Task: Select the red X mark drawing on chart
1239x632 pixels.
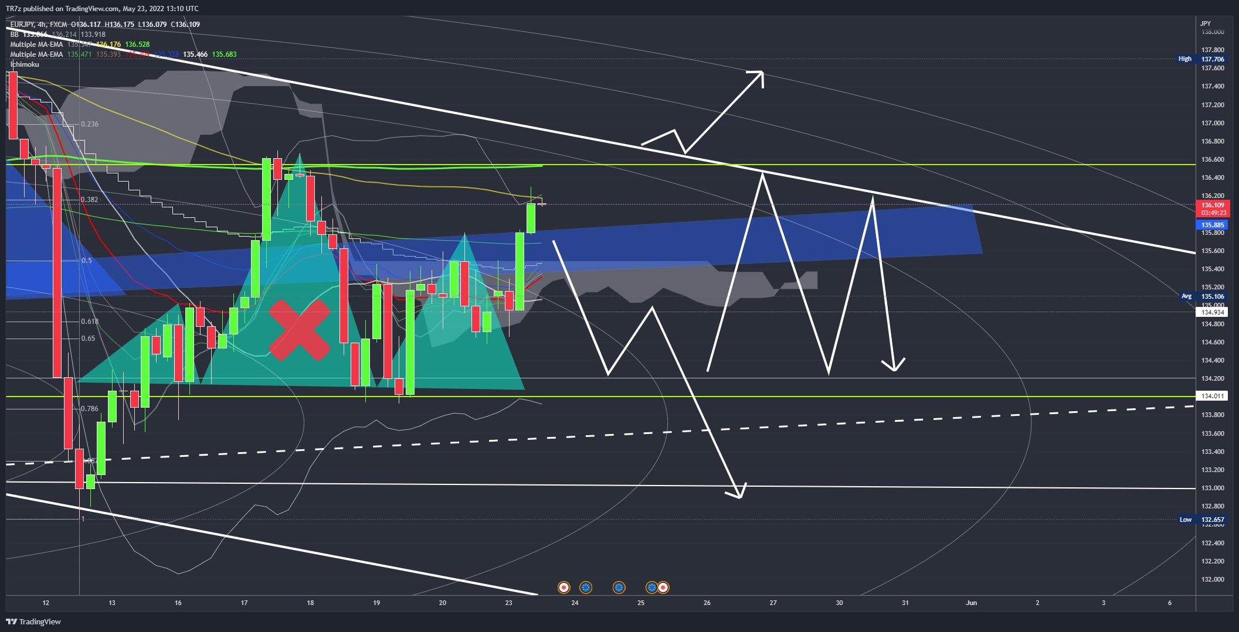Action: click(x=300, y=330)
